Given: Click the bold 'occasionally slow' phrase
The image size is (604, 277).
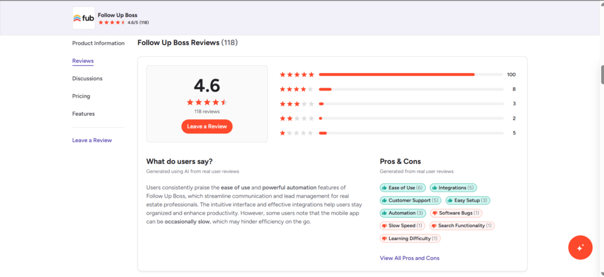Looking at the screenshot, I should [x=187, y=222].
